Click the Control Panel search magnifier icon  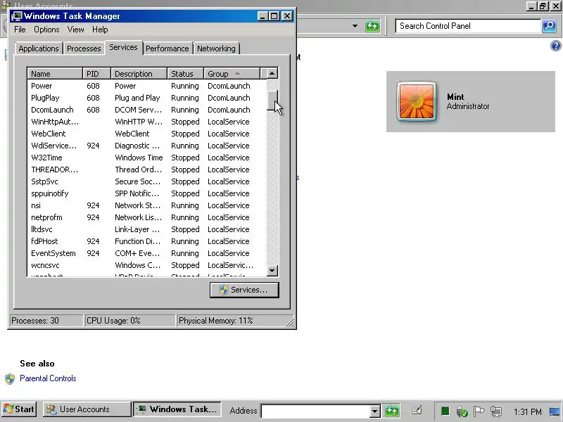tap(549, 26)
